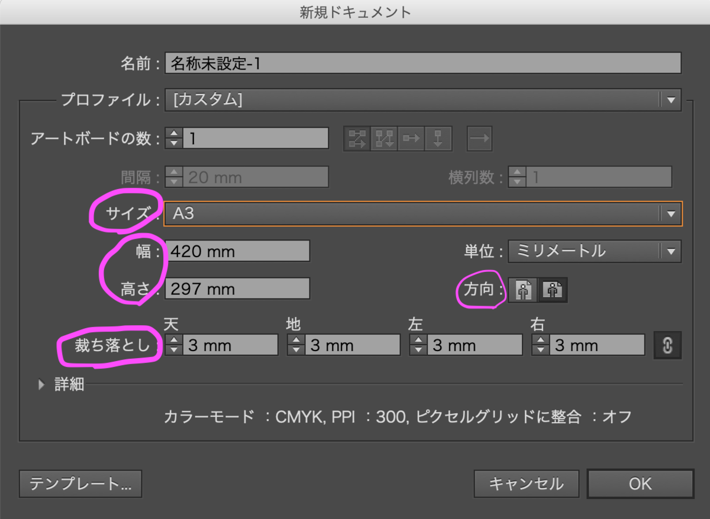710x519 pixels.
Task: Click the 間隔 field showing 20 mm
Action: coord(256,177)
